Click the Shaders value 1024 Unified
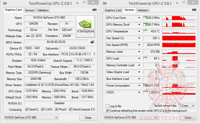Image resolution: width=200 pixels, height=124 pixels. click(x=38, y=60)
